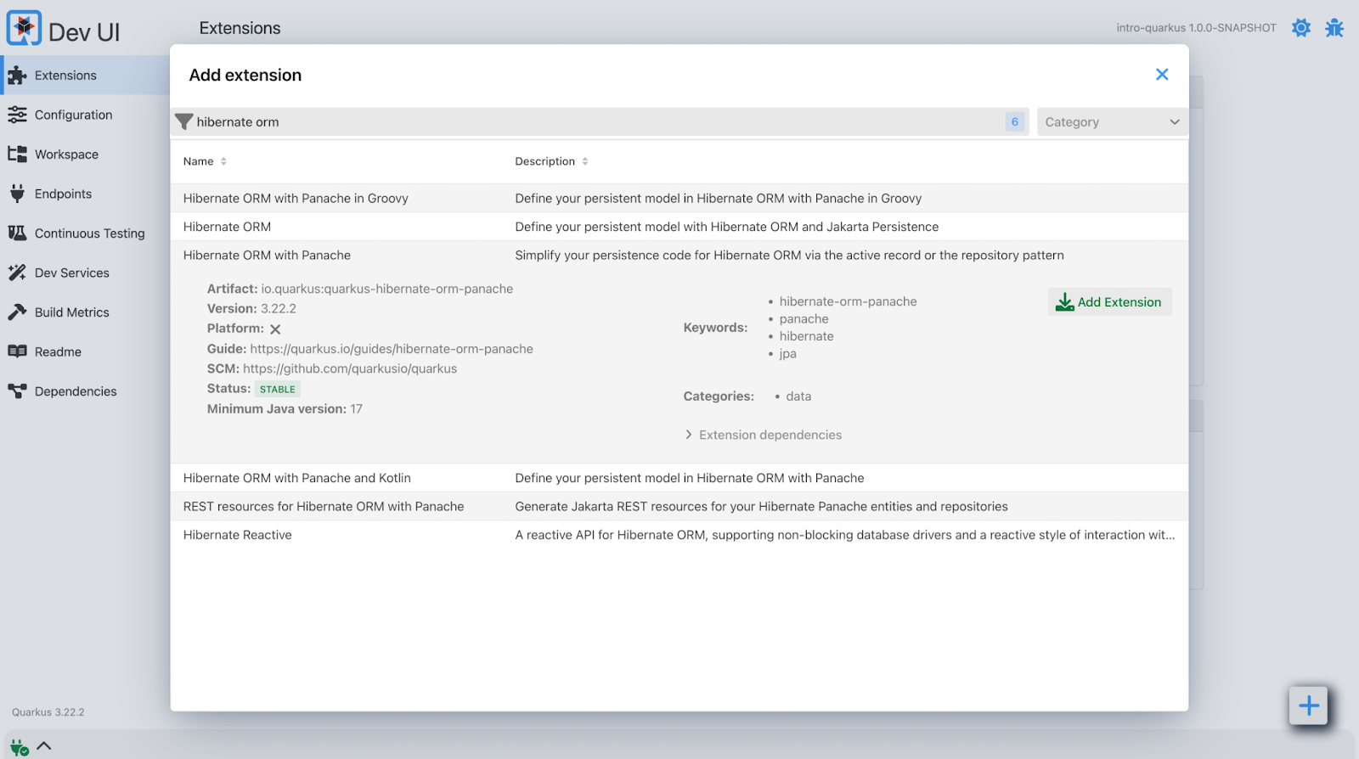The image size is (1359, 759).
Task: Click the STABLE status badge
Action: pyautogui.click(x=278, y=389)
